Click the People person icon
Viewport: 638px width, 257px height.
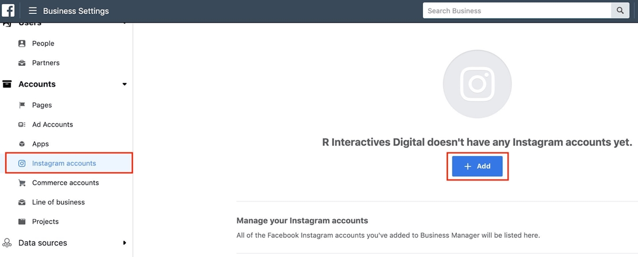(22, 43)
